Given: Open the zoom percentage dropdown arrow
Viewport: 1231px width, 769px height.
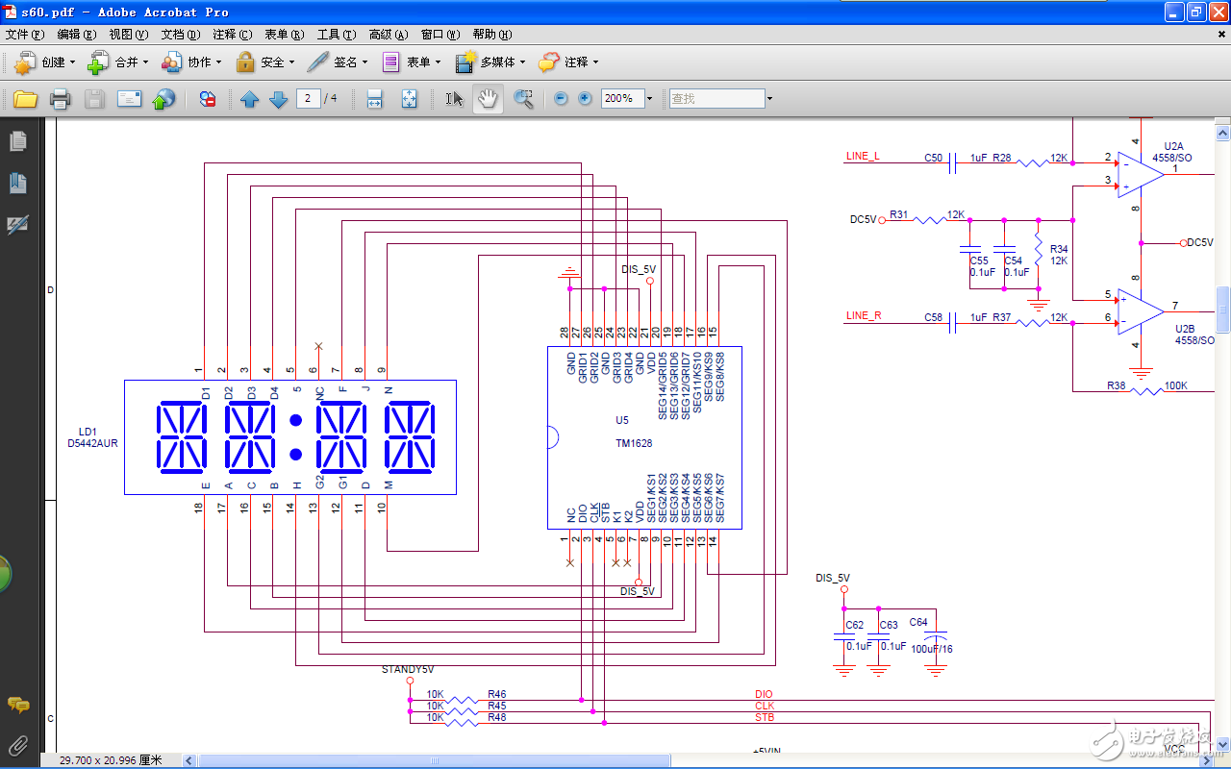Looking at the screenshot, I should pyautogui.click(x=649, y=98).
